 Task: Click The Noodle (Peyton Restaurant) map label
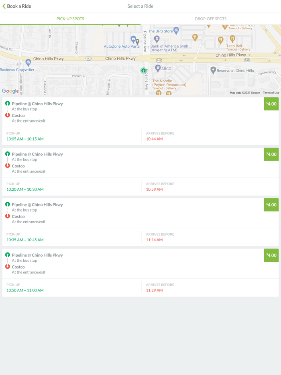(169, 83)
